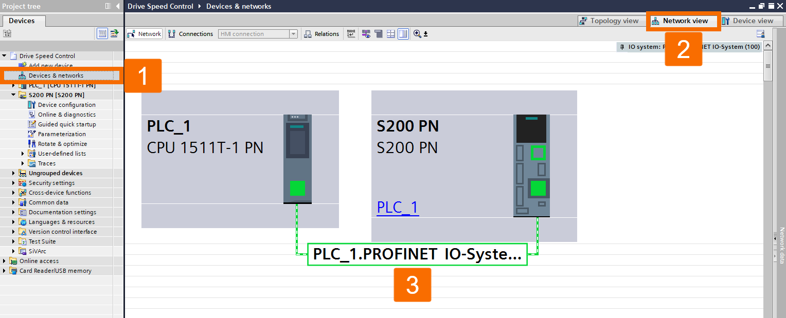
Task: Expand Ungrouped devices node arrow
Action: [14, 173]
